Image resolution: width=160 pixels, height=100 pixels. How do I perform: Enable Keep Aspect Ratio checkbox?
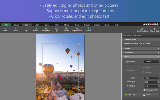coord(144,90)
